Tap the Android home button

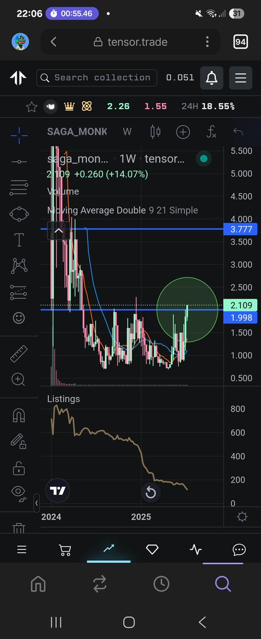pos(129,622)
